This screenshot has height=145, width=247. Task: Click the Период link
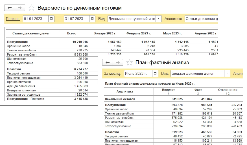tap(13, 19)
